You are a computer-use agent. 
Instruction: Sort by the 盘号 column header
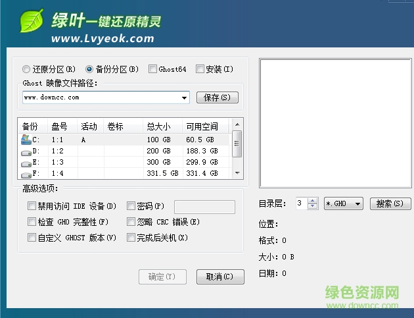click(62, 126)
